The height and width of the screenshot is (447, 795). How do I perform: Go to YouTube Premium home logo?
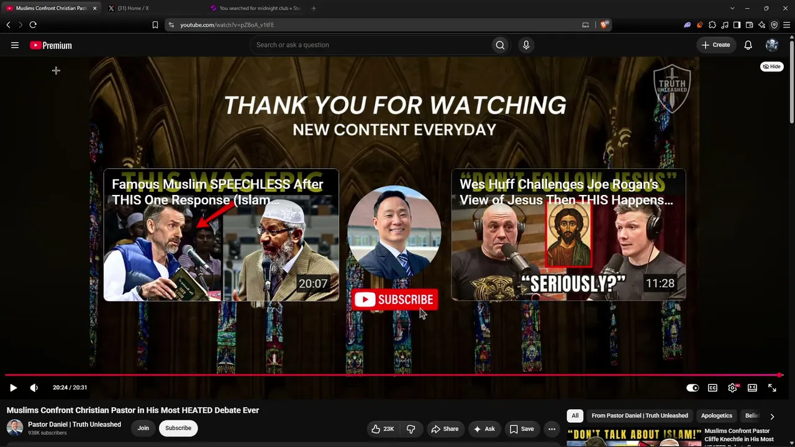click(51, 45)
